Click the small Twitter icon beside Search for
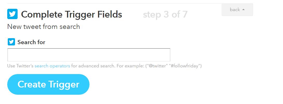The image size is (283, 104). (x=11, y=42)
